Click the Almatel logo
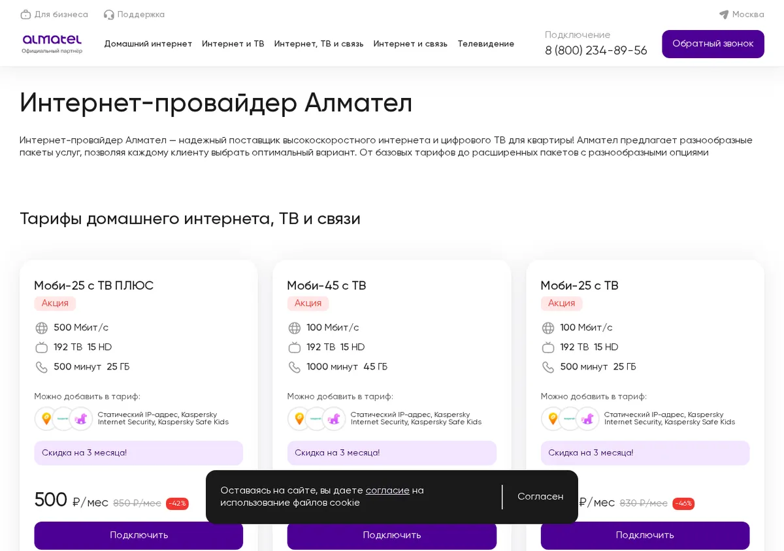The image size is (784, 551). tap(52, 44)
